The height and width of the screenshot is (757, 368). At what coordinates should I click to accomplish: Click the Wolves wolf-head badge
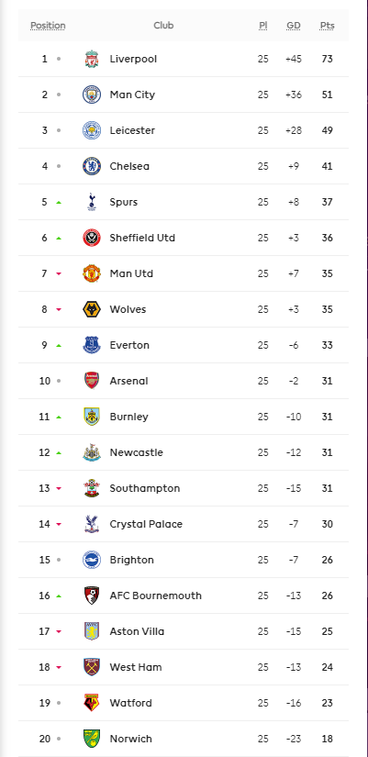[91, 309]
